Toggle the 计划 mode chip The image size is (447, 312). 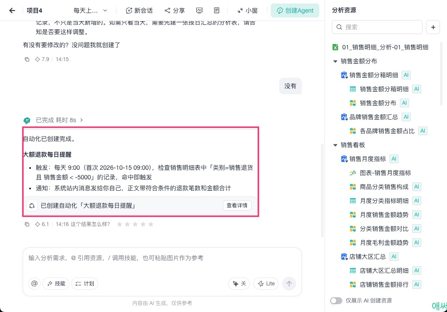click(85, 284)
